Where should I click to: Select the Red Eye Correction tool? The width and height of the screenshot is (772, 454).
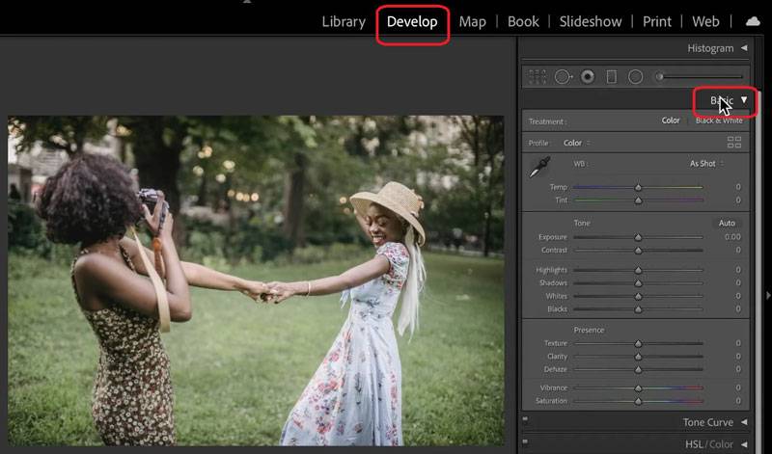coord(588,77)
